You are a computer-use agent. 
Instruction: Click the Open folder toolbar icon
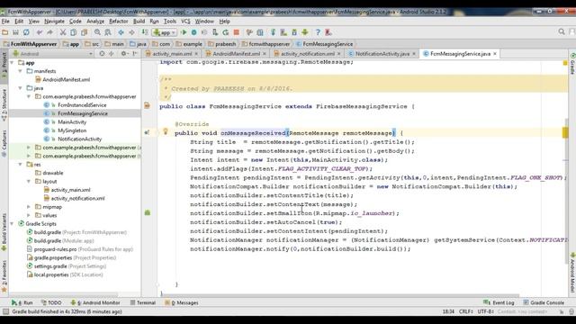(x=5, y=32)
